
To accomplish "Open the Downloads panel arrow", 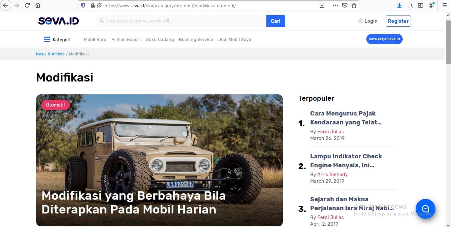I will coord(399,5).
